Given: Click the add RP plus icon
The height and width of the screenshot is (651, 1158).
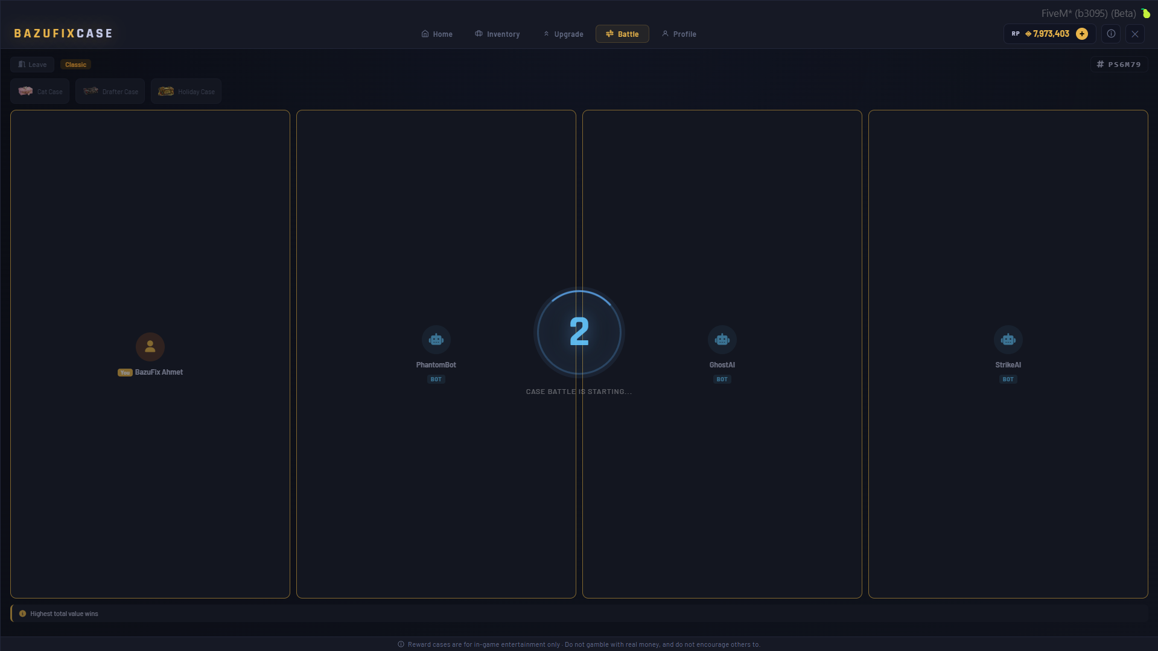Looking at the screenshot, I should click(x=1082, y=34).
